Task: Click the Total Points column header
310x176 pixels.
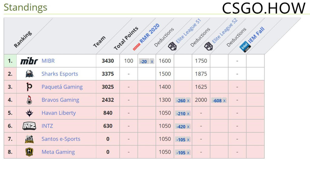Action: pos(126,38)
